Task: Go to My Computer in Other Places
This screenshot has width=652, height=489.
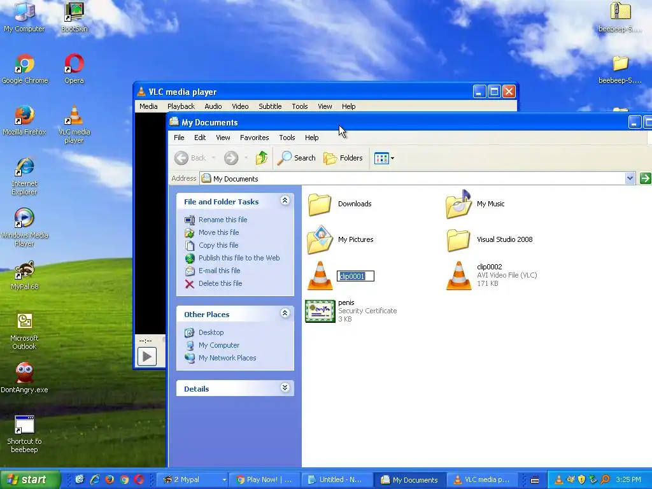Action: click(x=219, y=345)
